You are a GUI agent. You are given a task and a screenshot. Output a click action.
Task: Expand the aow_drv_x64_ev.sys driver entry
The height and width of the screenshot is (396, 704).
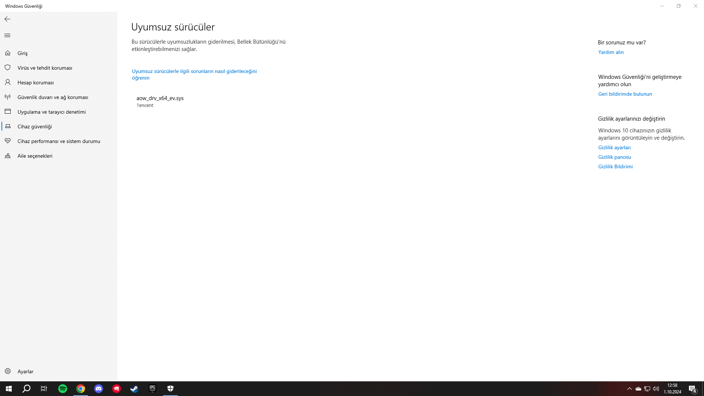tap(160, 101)
